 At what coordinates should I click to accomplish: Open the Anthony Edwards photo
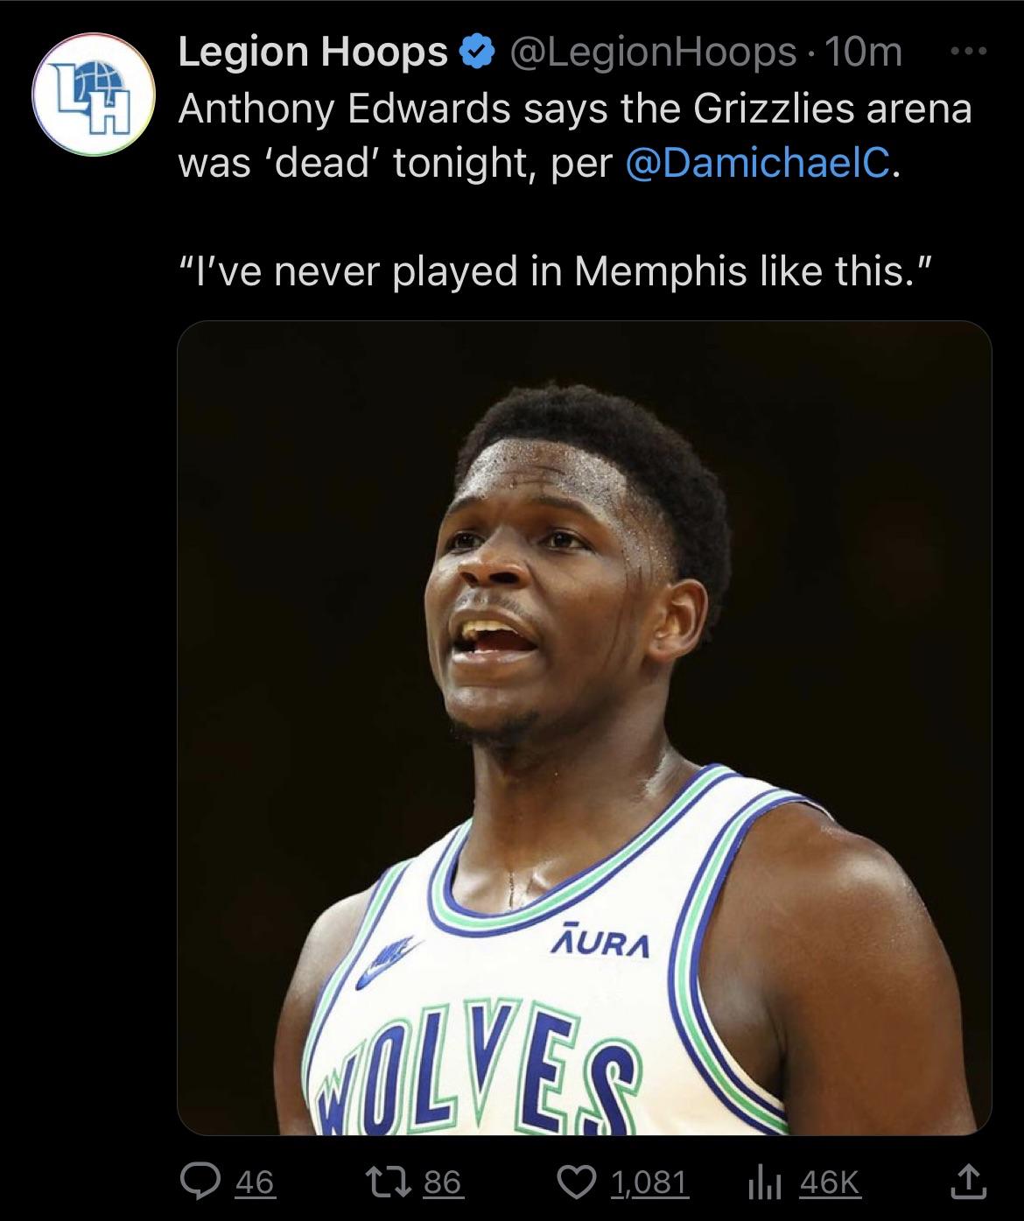pyautogui.click(x=584, y=727)
